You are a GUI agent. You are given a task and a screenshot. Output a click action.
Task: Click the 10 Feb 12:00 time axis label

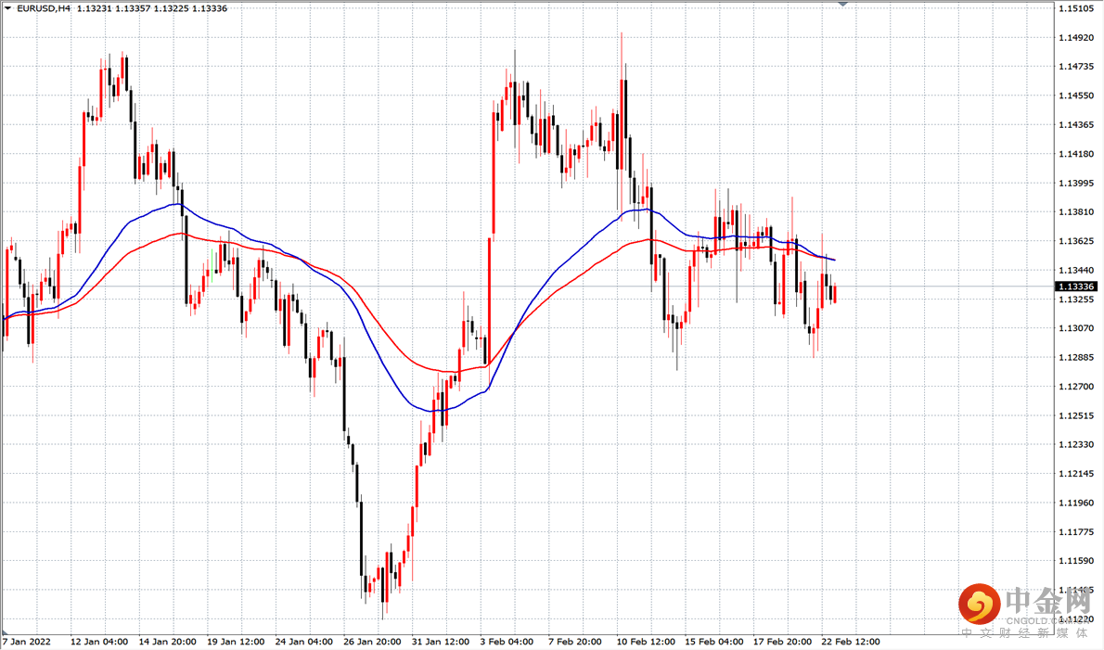pyautogui.click(x=647, y=642)
